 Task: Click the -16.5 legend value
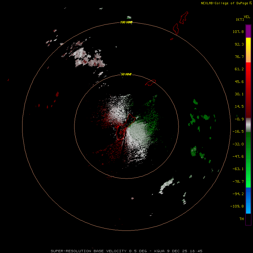238,132
